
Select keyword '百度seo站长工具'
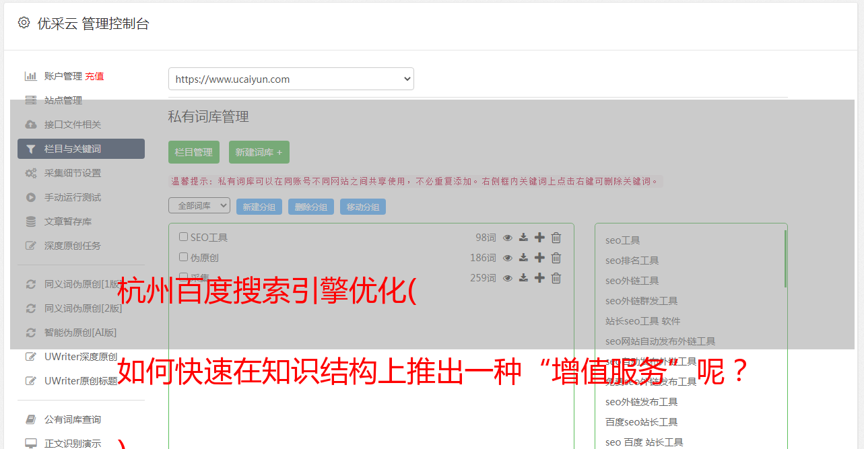(642, 422)
